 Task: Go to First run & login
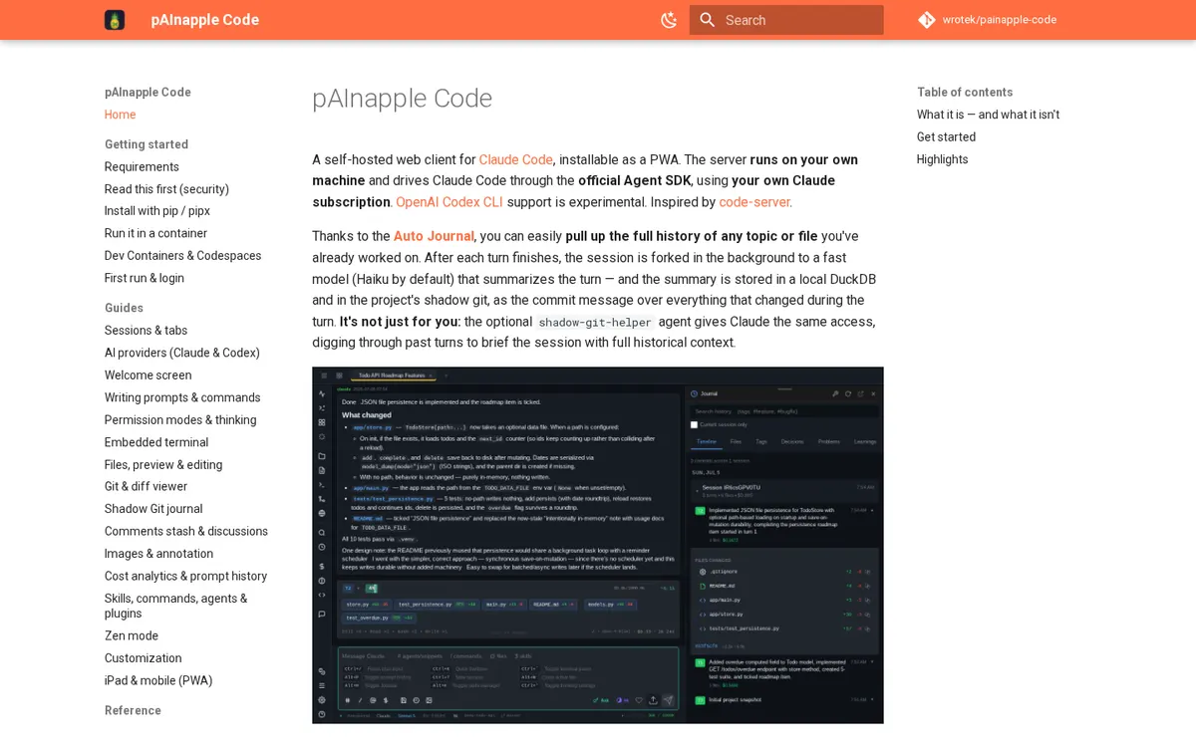click(145, 278)
